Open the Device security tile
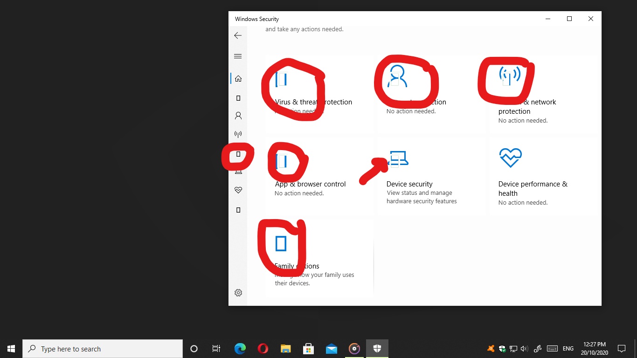The image size is (637, 358). tap(431, 176)
